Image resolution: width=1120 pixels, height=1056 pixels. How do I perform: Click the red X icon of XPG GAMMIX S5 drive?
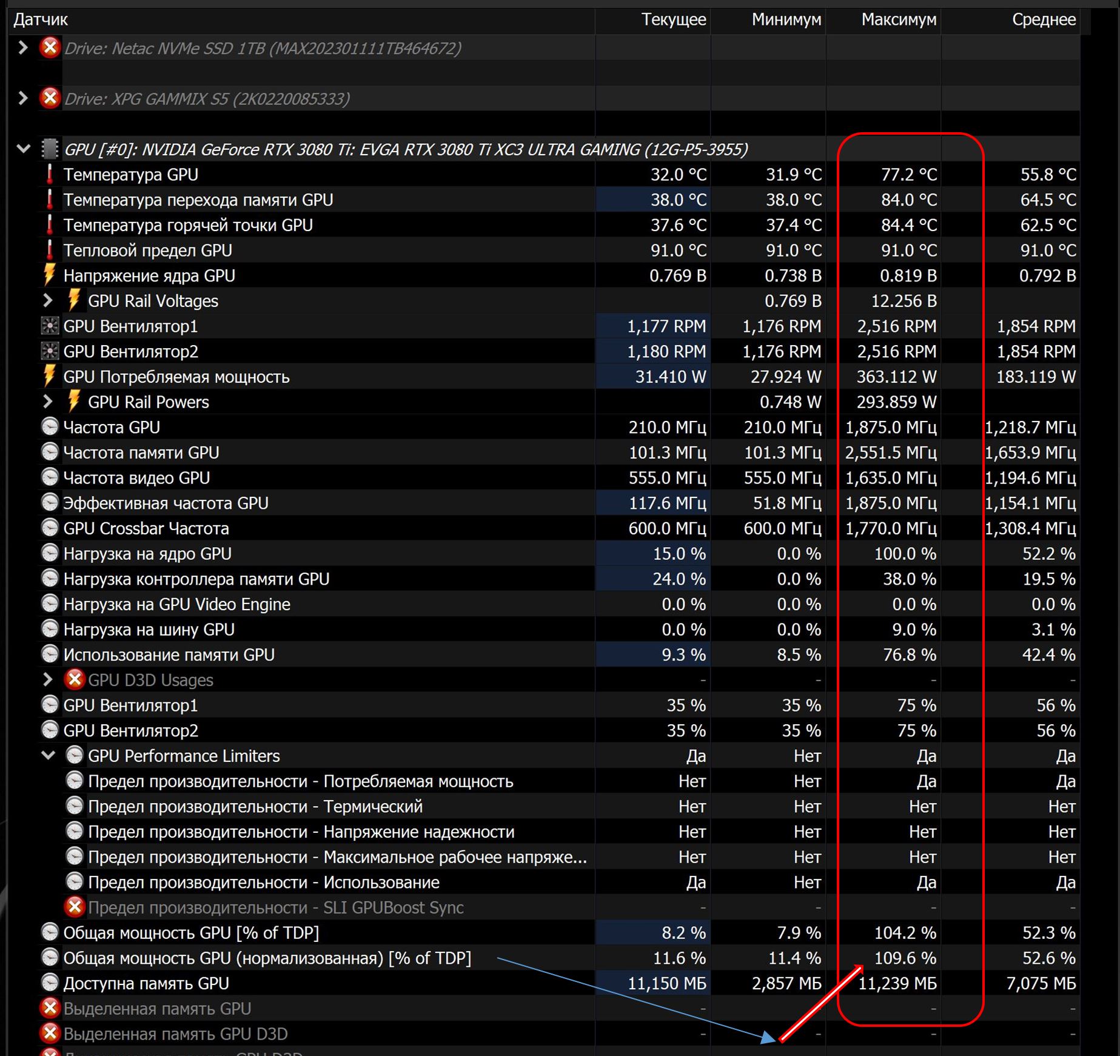50,98
